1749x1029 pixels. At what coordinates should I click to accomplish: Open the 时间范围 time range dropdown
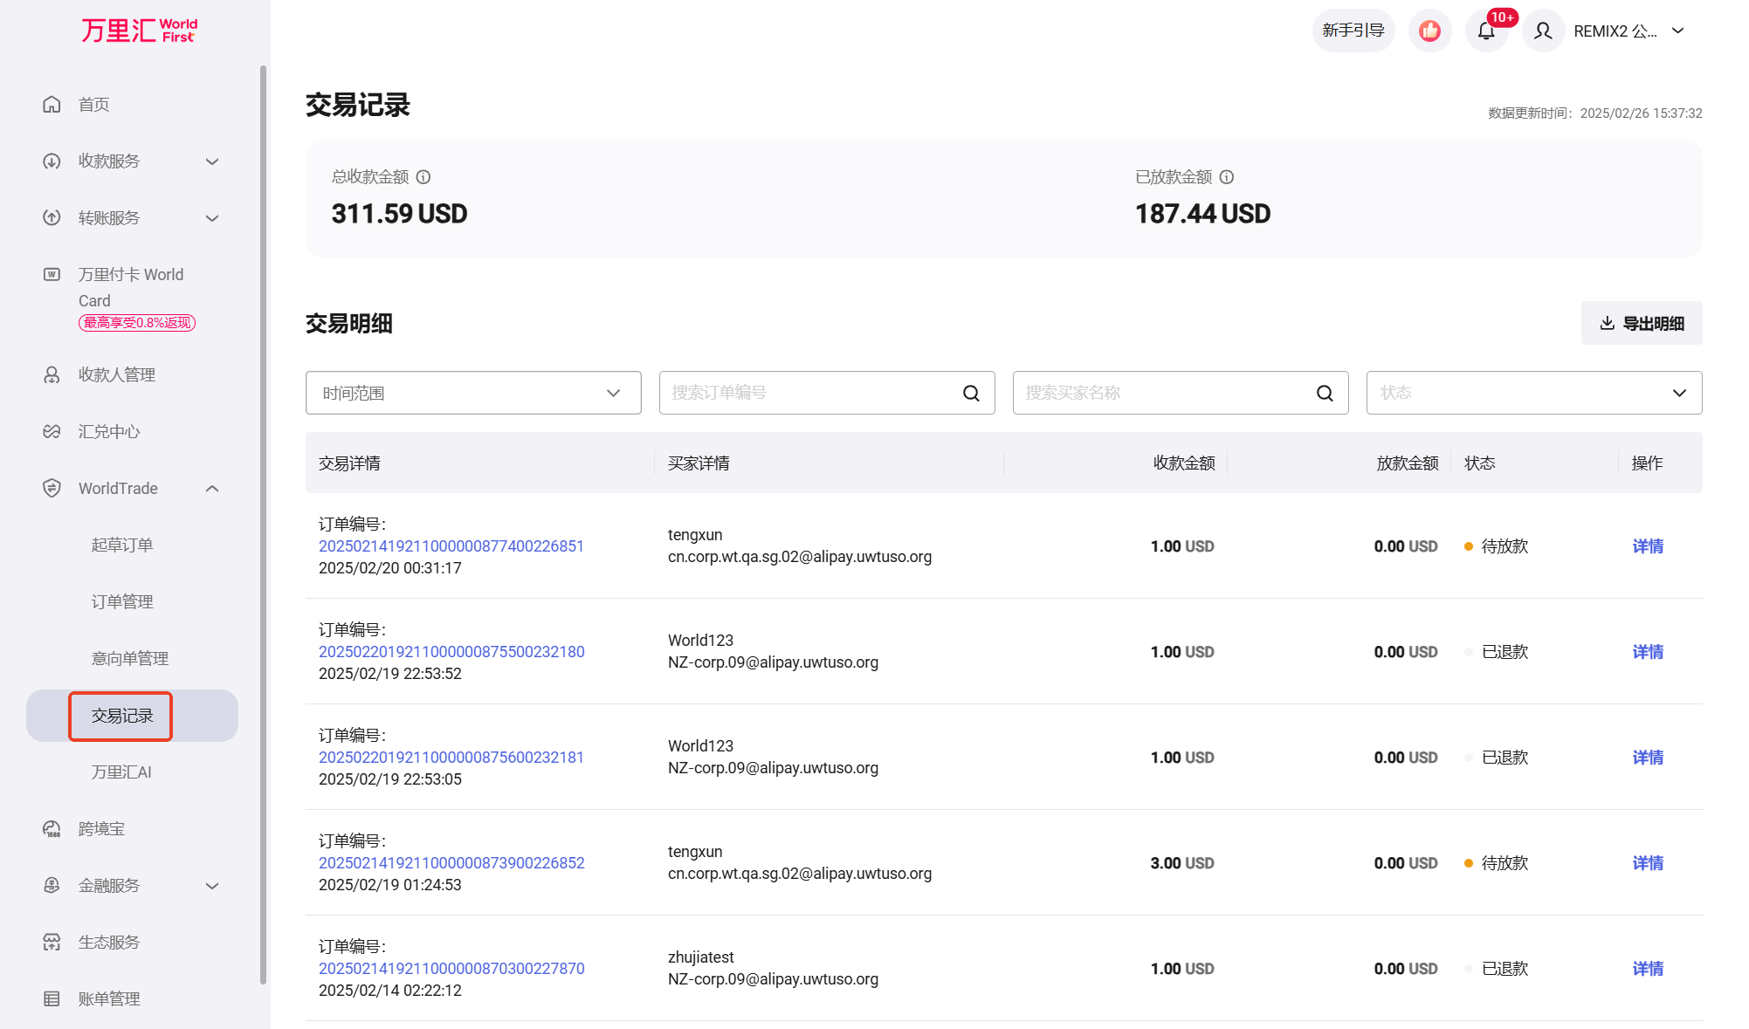[x=473, y=394]
